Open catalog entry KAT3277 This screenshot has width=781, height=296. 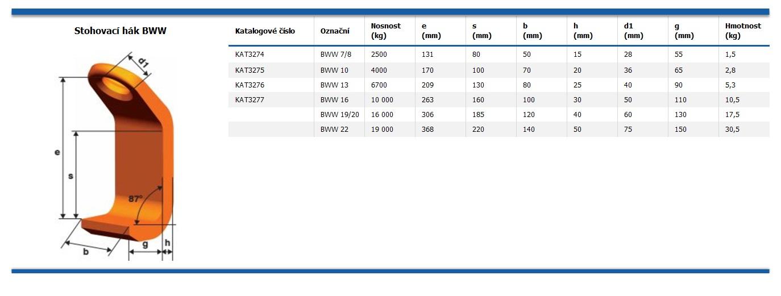point(250,100)
